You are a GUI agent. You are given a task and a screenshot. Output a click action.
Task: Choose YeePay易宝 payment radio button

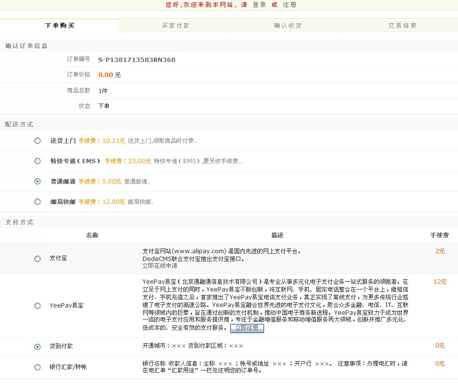pos(38,306)
